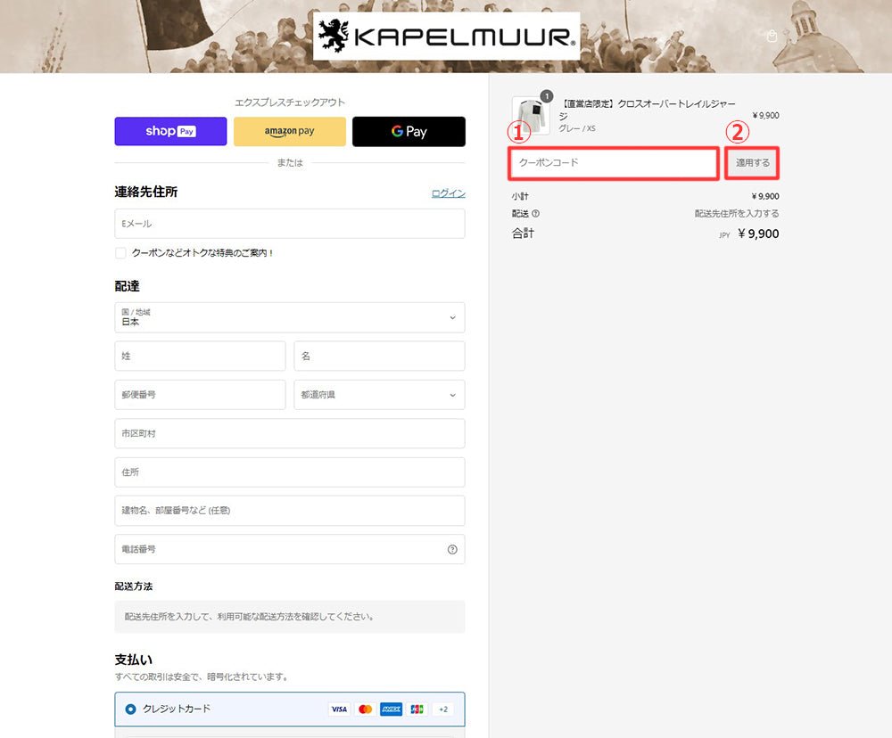Click the Visa card icon
This screenshot has width=892, height=738.
339,709
